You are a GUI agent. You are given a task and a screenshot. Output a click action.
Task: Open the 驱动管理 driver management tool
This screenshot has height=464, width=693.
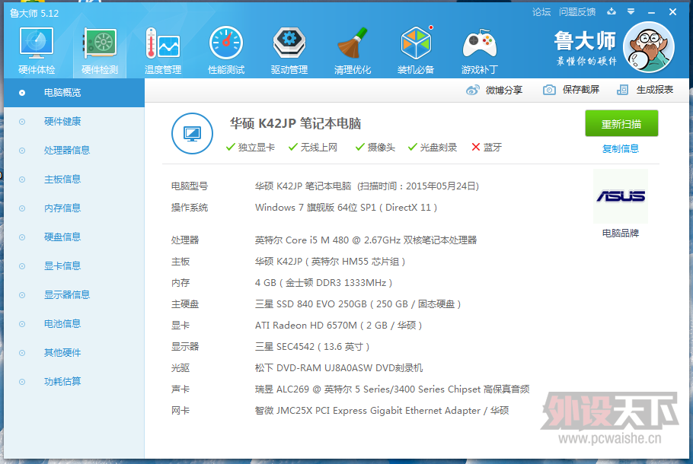[289, 47]
